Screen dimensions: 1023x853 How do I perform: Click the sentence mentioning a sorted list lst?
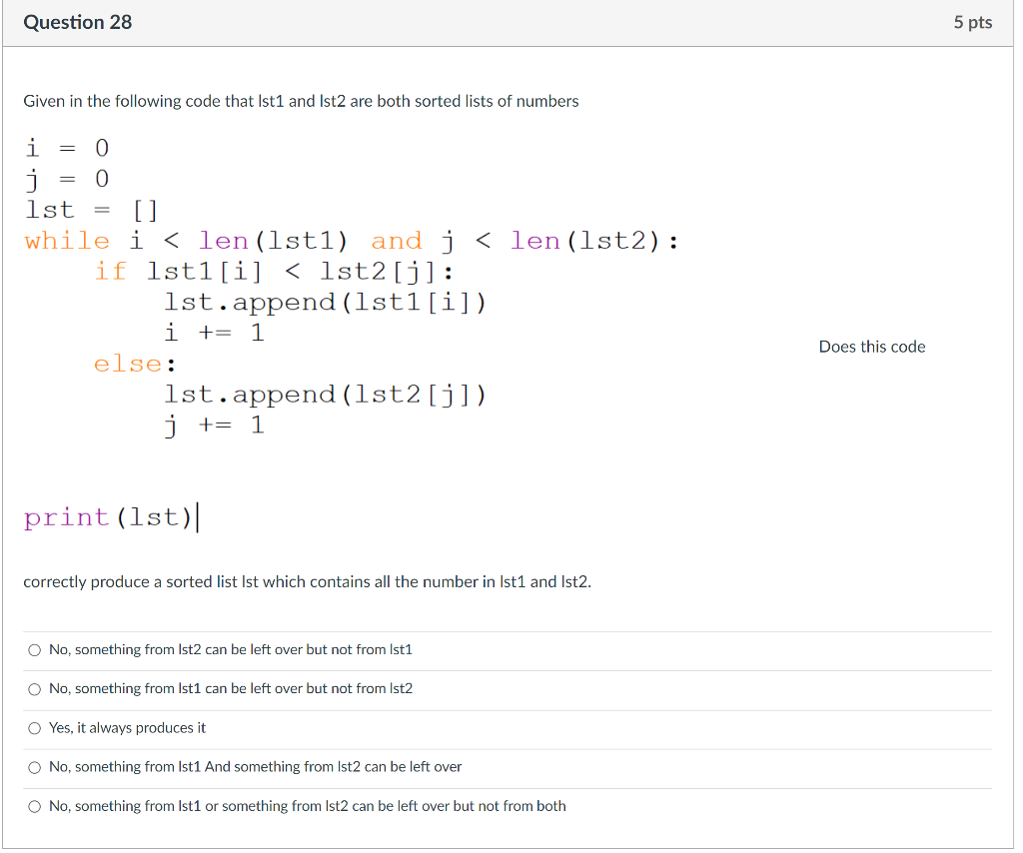pos(307,581)
